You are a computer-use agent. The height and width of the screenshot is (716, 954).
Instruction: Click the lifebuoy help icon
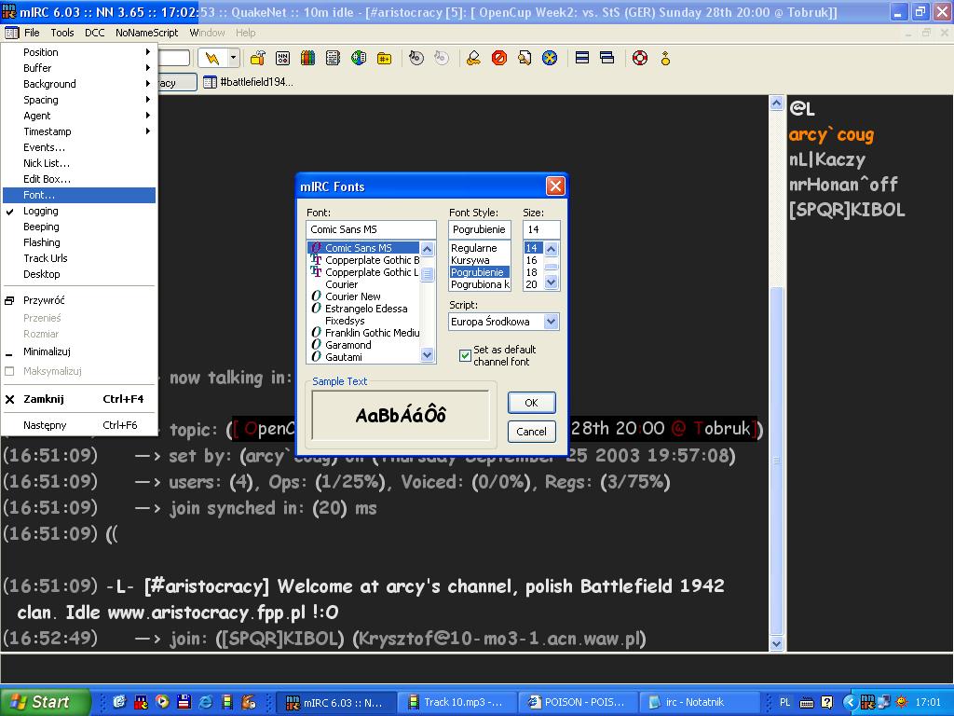pos(639,58)
